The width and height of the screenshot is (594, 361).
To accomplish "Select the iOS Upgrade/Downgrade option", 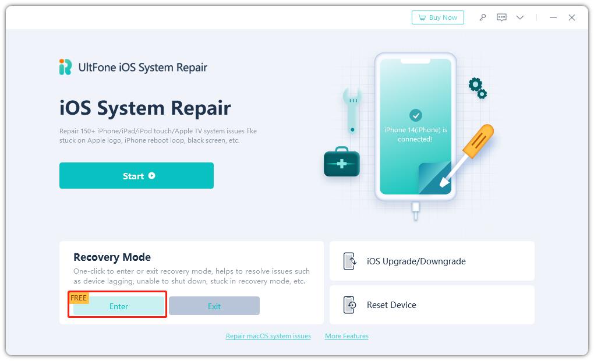I will [x=432, y=261].
